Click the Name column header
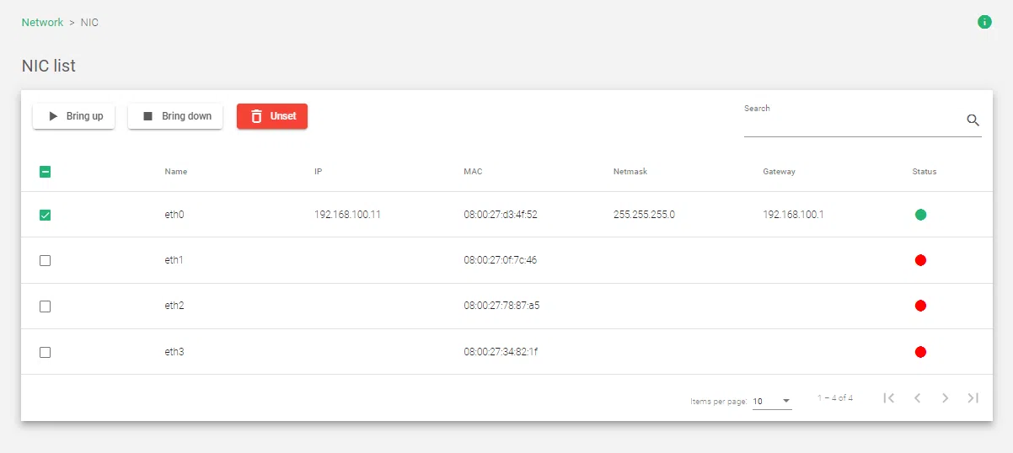Image resolution: width=1013 pixels, height=453 pixels. click(x=175, y=172)
